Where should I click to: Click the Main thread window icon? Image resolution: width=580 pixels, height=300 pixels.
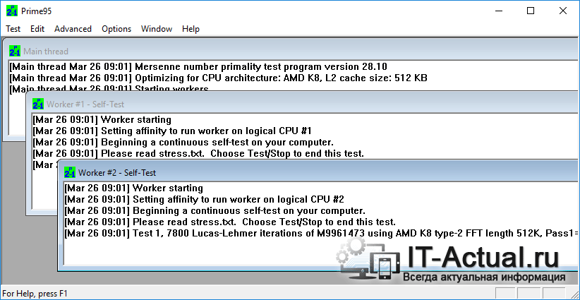pos(15,51)
